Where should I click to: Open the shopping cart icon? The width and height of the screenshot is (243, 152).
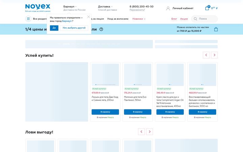point(207,8)
